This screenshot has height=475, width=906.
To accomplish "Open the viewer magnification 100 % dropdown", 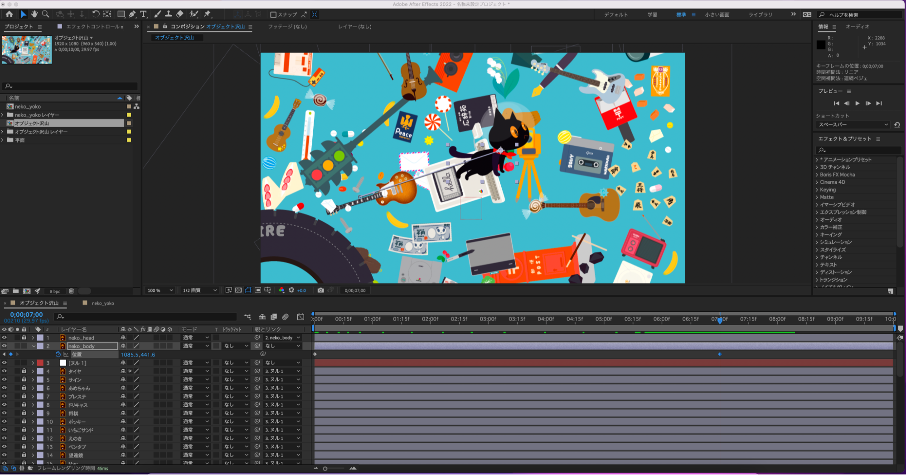I will click(160, 290).
